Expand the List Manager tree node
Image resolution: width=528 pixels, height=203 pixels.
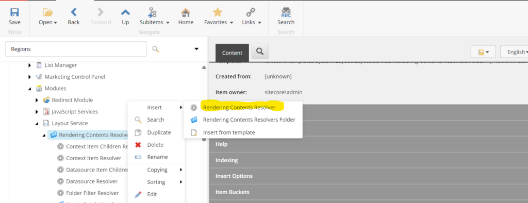30,65
